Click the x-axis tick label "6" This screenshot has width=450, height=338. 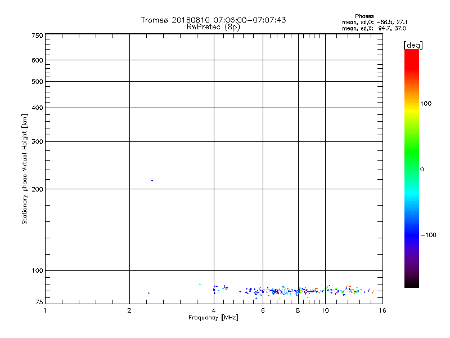pos(263,310)
